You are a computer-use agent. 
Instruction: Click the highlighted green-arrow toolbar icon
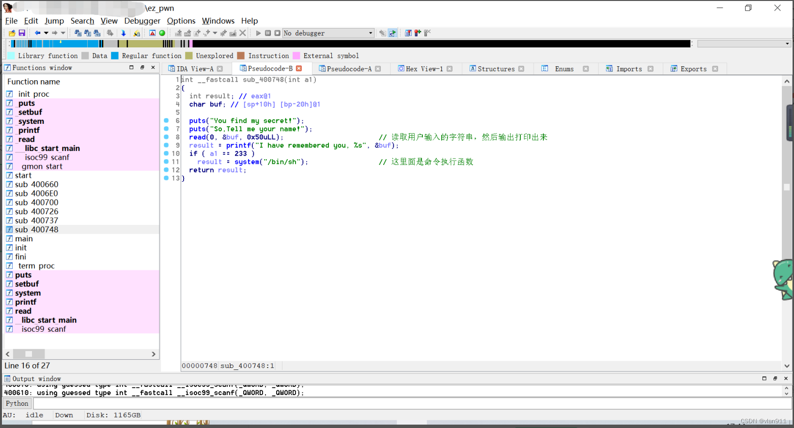[x=392, y=33]
